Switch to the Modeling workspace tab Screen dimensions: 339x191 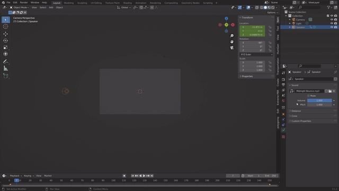click(69, 3)
